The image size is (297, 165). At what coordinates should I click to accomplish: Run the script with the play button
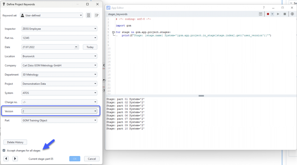click(278, 14)
